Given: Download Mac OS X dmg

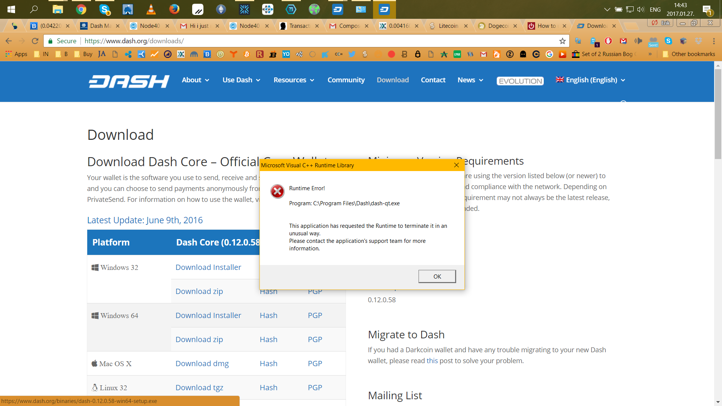Looking at the screenshot, I should pos(202,364).
